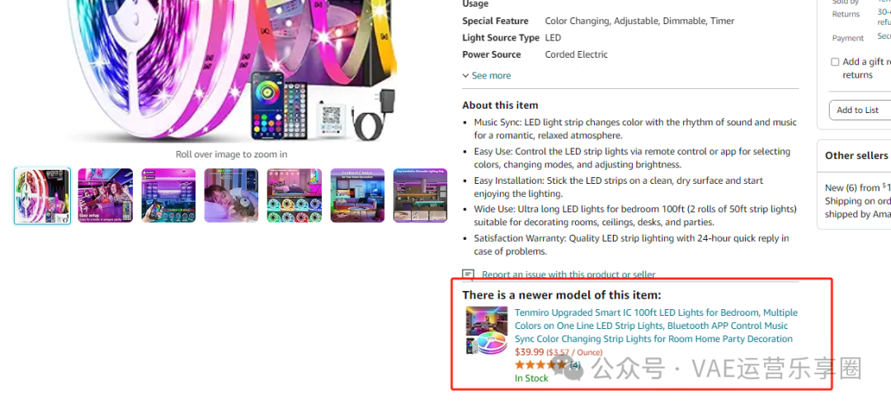Select the third thumbnail with phone app
Screen dimensions: 891x404
[x=168, y=195]
